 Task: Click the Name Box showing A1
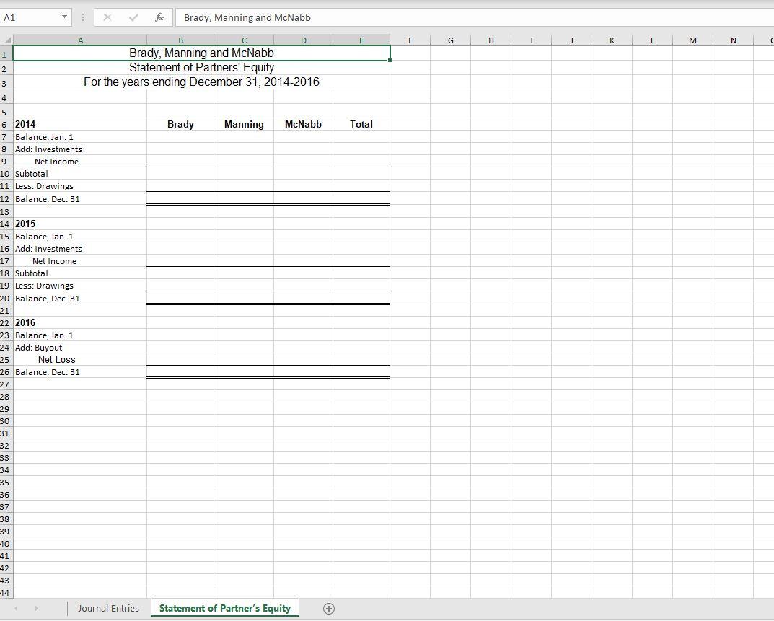(x=30, y=17)
